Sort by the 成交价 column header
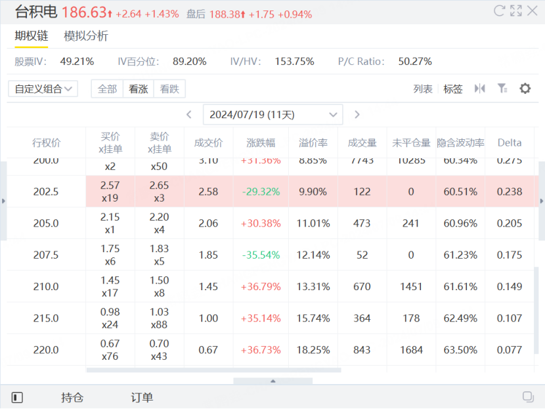Screen dimensions: 545x409 (x=208, y=143)
